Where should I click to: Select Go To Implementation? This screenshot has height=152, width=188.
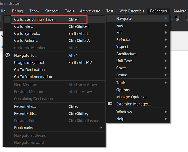point(54,77)
